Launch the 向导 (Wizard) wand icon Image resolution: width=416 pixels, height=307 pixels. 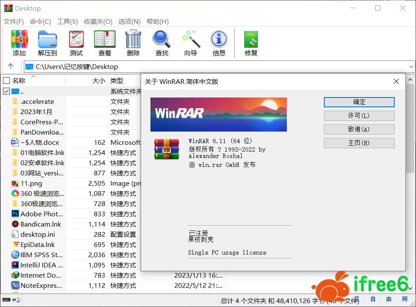(x=191, y=43)
